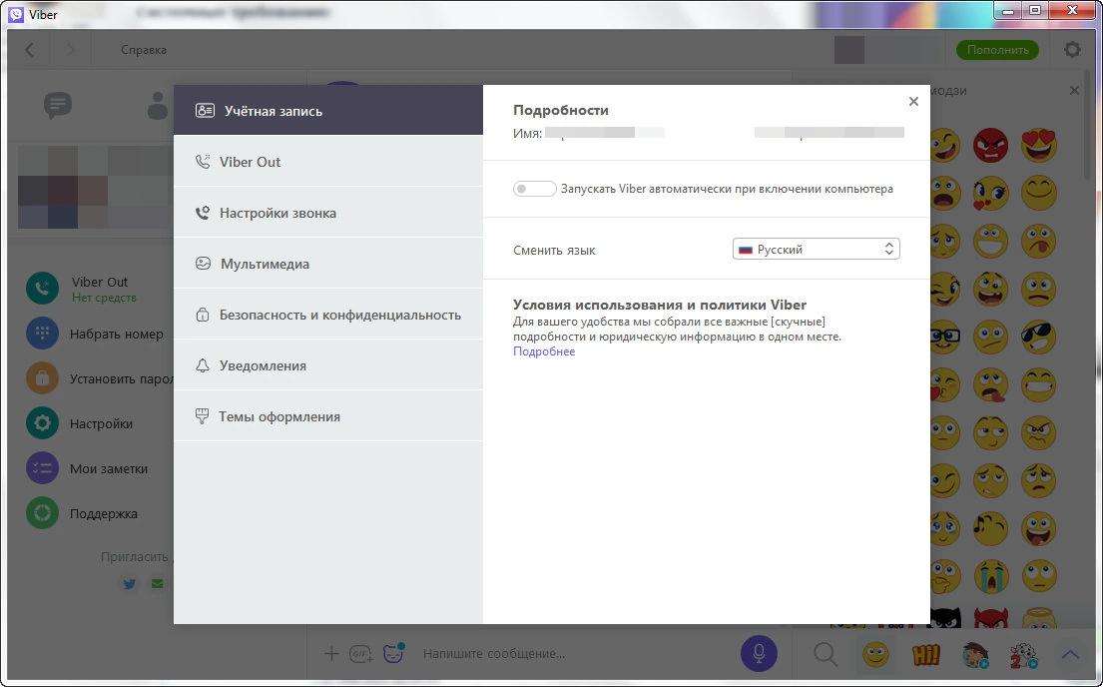Invite via the green email envelope icon
Image resolution: width=1103 pixels, height=687 pixels.
(158, 583)
